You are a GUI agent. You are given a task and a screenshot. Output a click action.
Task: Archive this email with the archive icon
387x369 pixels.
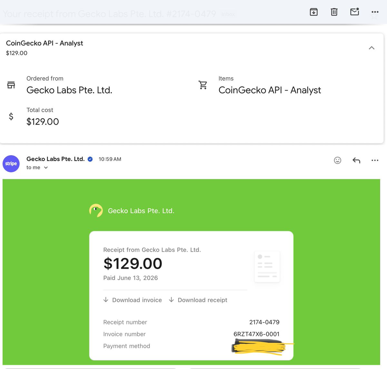pos(313,12)
